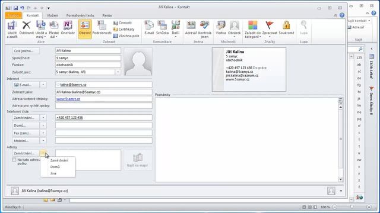Screen dimensions: 380x213
Task: Delete contact with Odstranit icon
Action: point(26,28)
